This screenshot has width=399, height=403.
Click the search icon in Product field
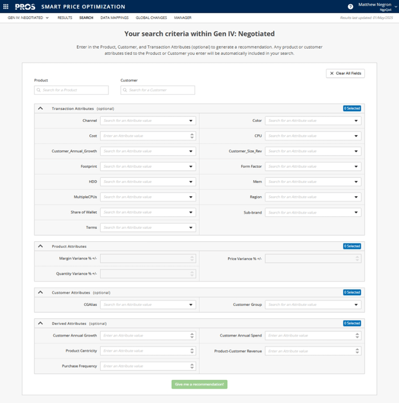click(38, 90)
